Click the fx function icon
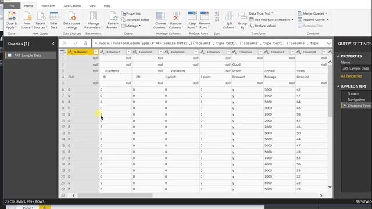Viewport: 372px width, 209px height. [x=85, y=43]
